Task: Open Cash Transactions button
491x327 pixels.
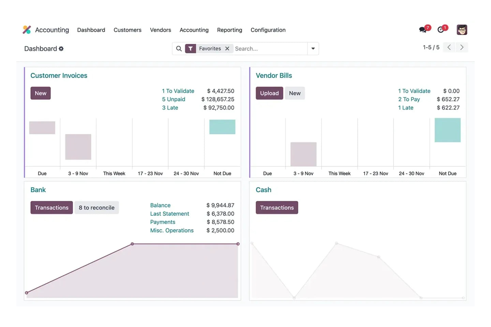Action: click(x=277, y=207)
